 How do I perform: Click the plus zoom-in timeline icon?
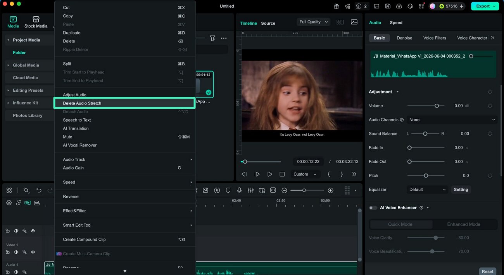point(330,190)
